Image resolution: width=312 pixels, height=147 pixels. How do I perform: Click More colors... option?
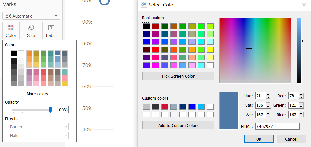point(39,94)
